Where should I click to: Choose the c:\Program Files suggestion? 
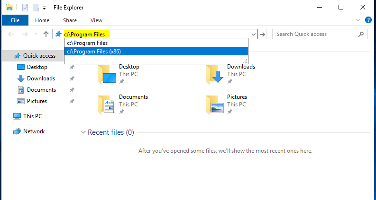coord(156,43)
